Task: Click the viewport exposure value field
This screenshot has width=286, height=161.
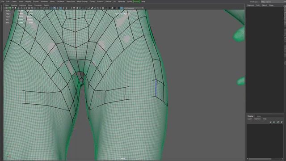Action: pyautogui.click(x=107, y=8)
